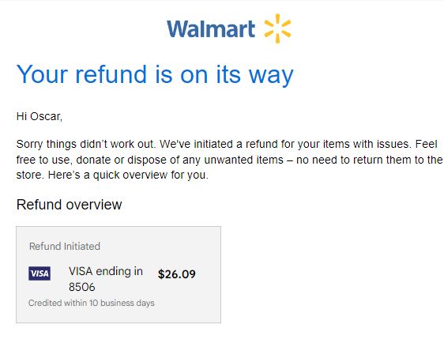Click the word "overview" in section heading
The width and height of the screenshot is (444, 347).
point(95,205)
